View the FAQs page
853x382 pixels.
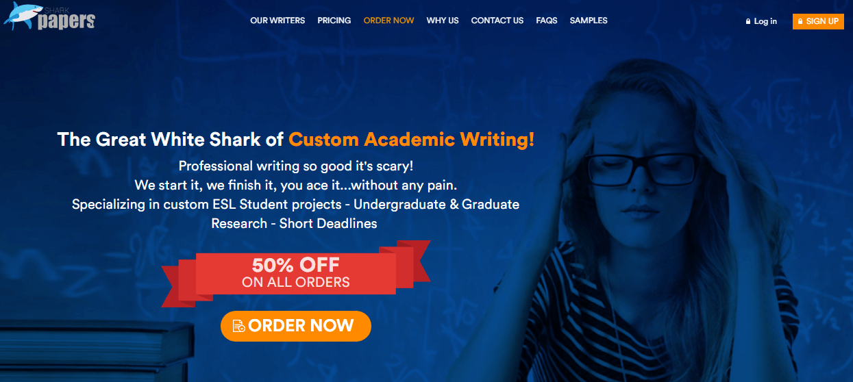[x=547, y=21]
